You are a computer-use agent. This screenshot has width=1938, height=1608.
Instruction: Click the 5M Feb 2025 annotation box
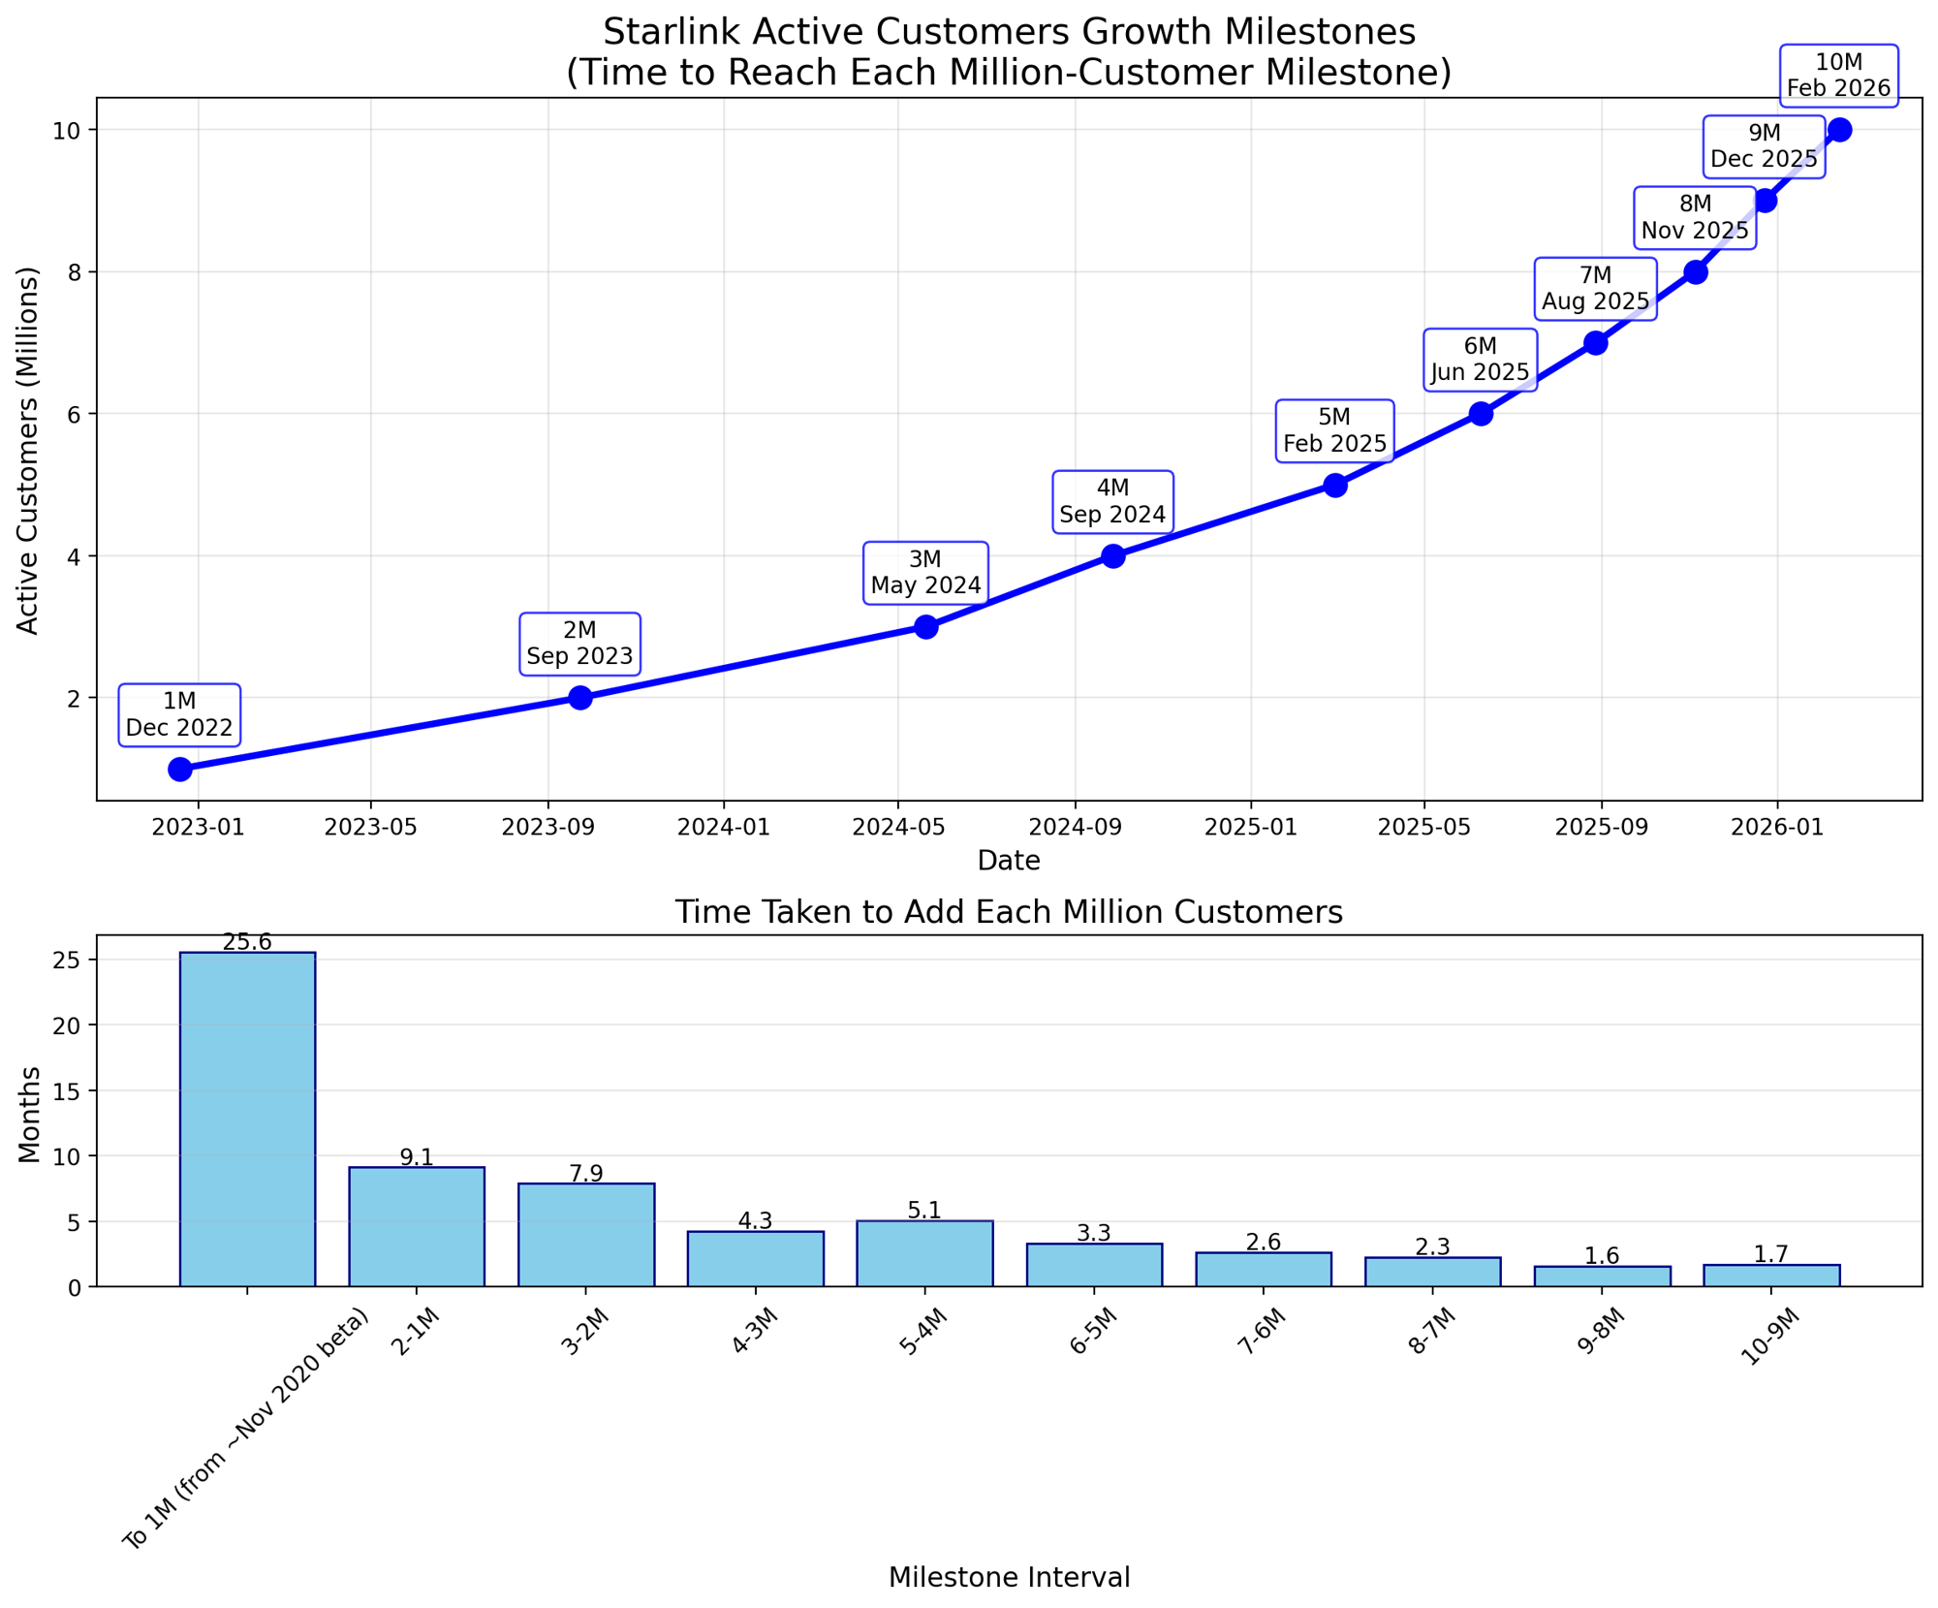coord(1334,430)
